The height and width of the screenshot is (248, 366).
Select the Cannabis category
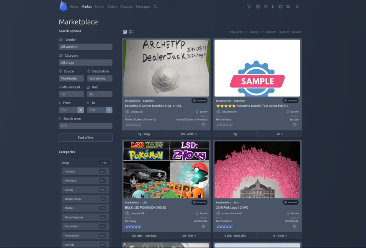coord(85,172)
